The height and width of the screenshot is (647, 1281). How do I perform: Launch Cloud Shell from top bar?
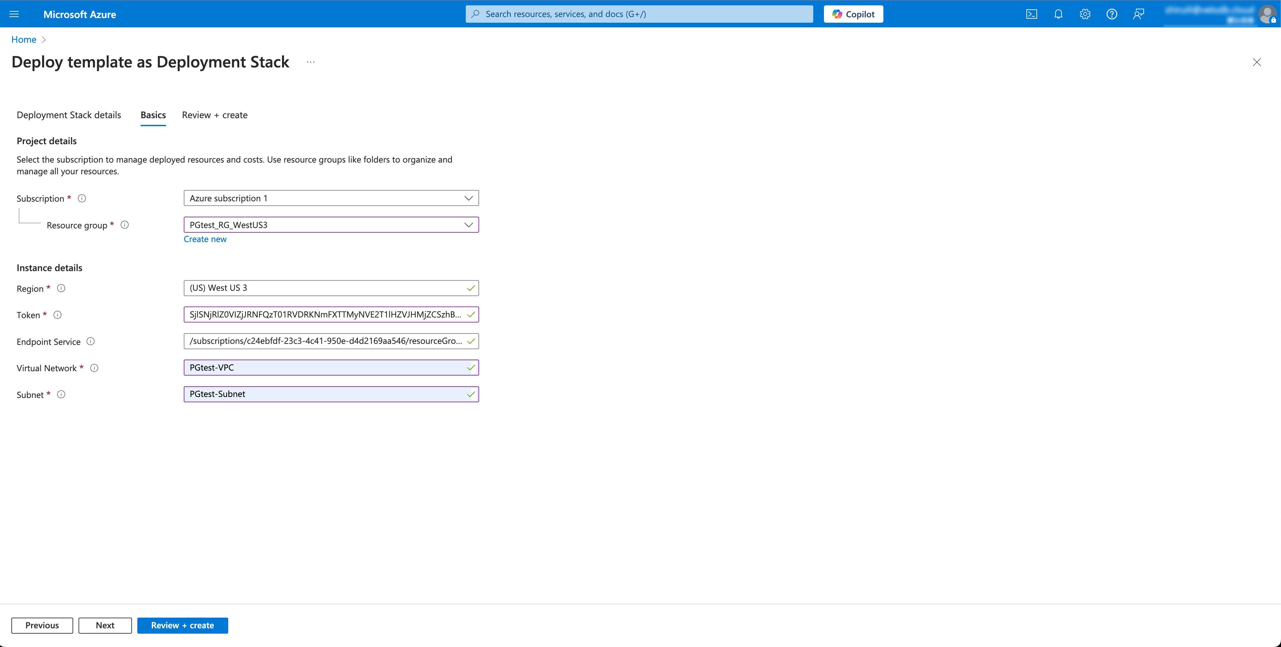1031,14
